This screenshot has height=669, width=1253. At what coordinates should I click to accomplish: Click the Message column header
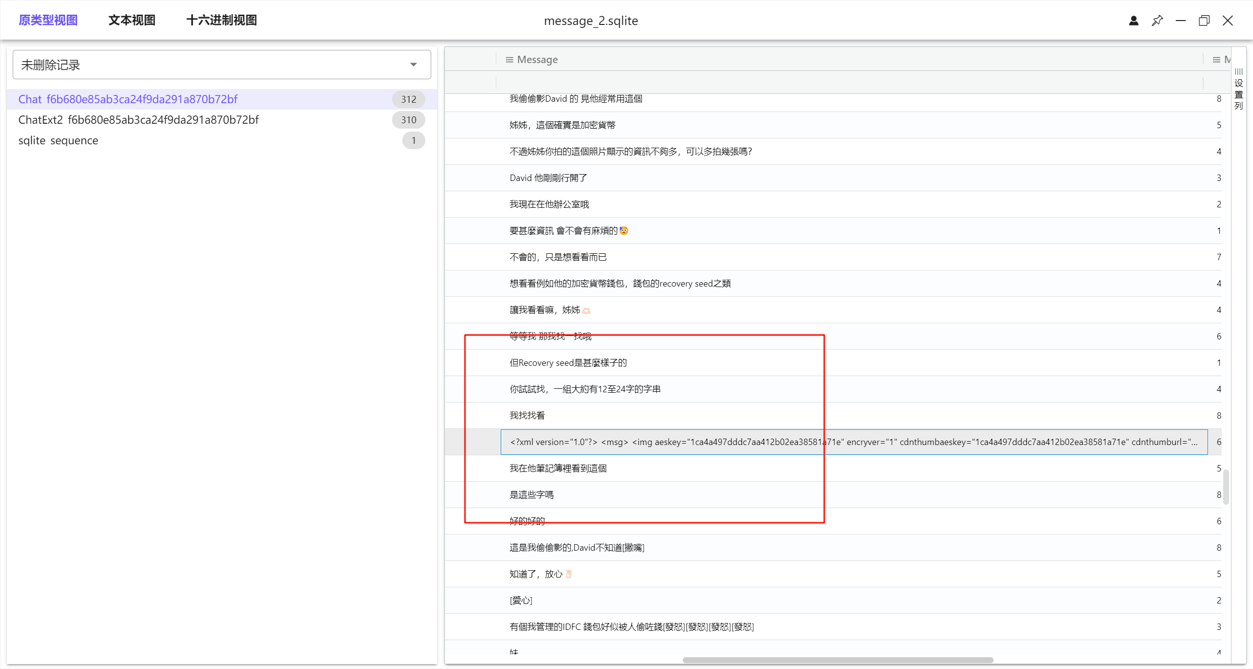(x=537, y=60)
